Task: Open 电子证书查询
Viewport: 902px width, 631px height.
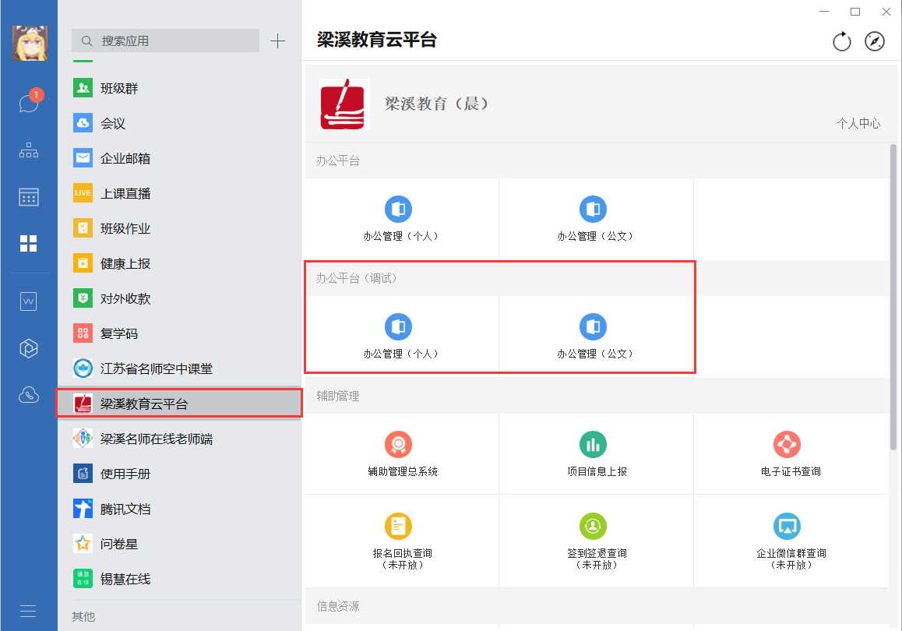Action: [791, 454]
